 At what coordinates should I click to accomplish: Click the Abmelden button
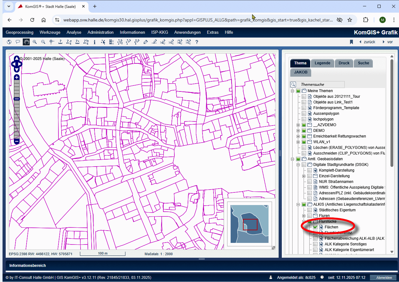(384, 278)
